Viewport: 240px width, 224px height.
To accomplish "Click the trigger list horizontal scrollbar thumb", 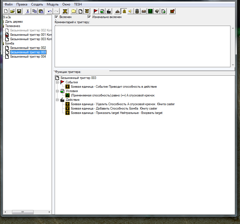I will 23,212.
